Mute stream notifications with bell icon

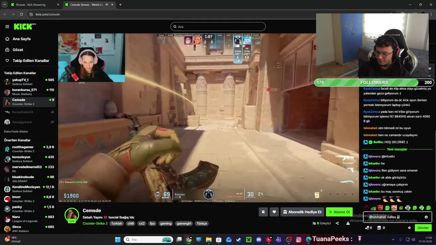click(263, 212)
